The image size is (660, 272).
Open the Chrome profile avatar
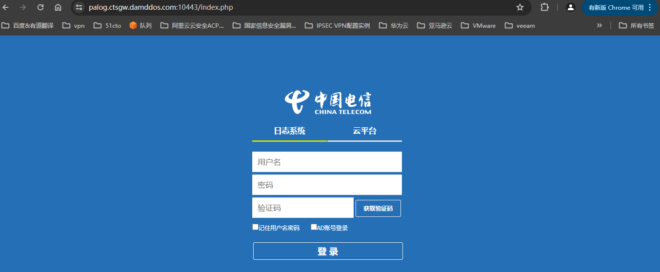point(570,7)
